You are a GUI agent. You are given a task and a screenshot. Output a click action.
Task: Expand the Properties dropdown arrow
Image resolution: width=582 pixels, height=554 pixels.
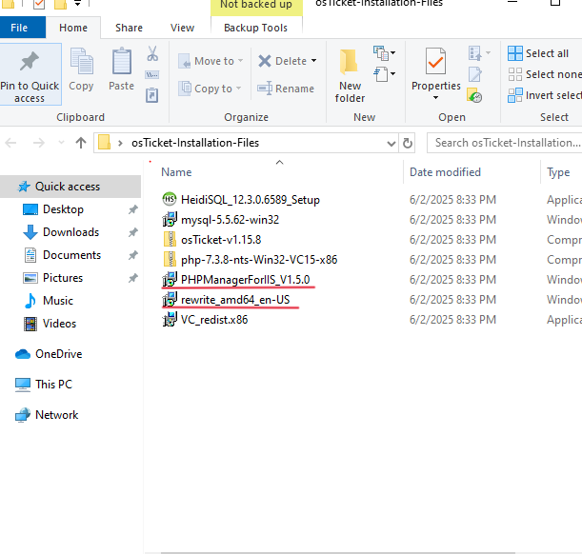coord(435,97)
